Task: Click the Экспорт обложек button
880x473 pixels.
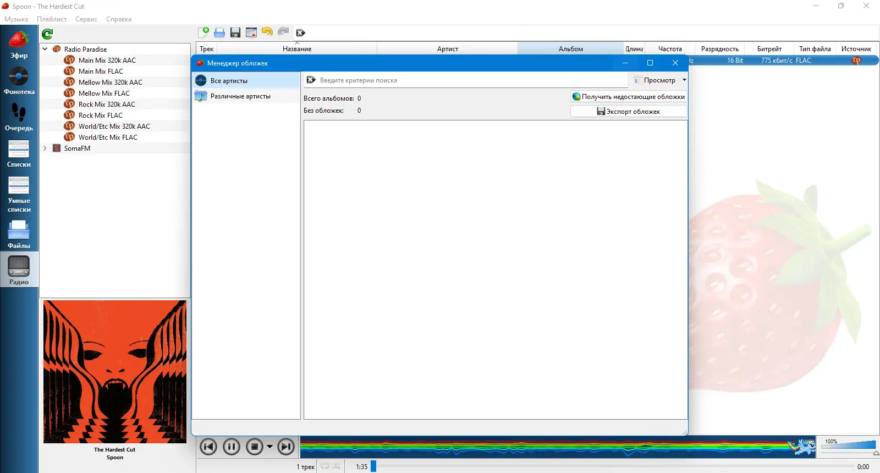Action: click(x=629, y=112)
